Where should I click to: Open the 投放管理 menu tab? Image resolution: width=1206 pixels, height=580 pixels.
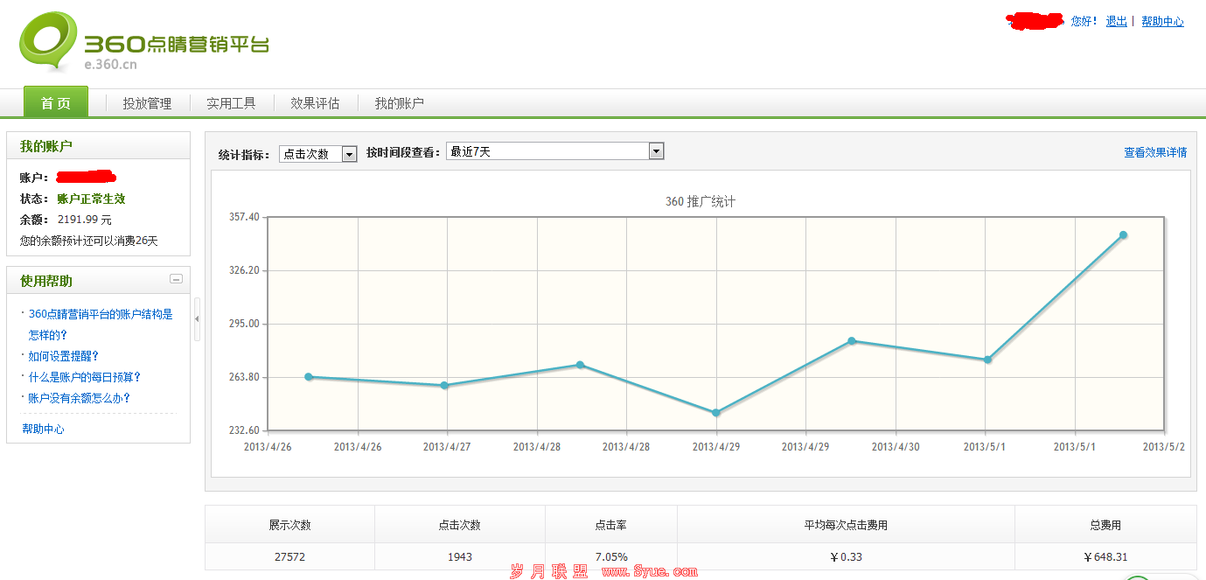147,103
